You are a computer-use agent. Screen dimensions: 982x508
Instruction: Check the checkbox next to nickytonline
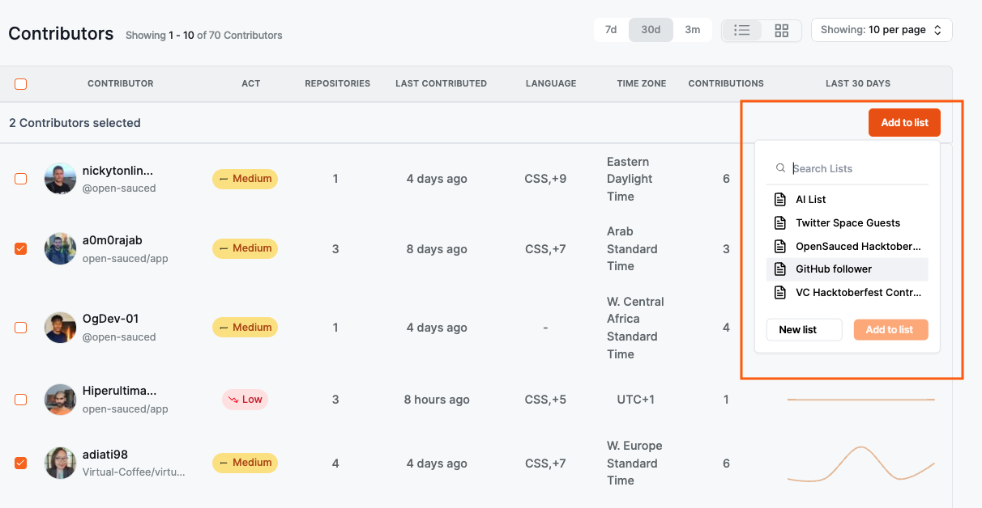20,178
